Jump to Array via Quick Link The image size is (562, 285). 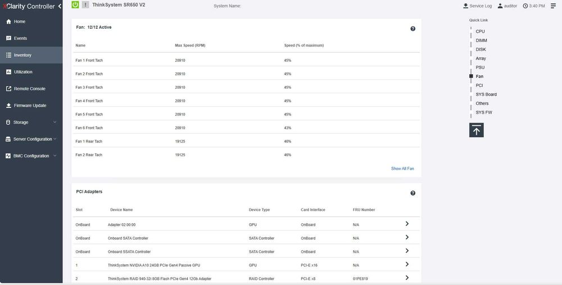481,58
